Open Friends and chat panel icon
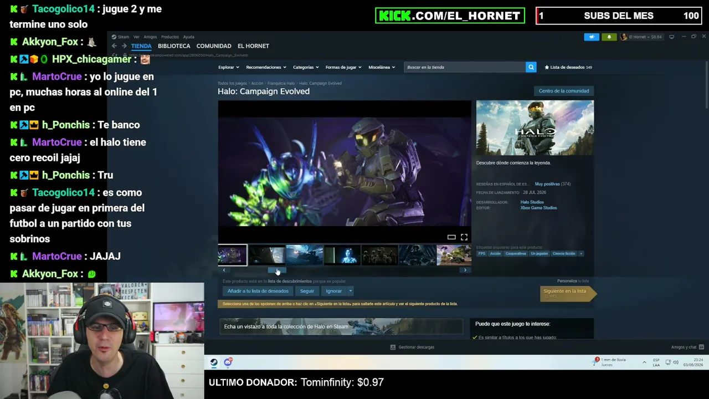Screen dimensions: 709x399 (701, 347)
